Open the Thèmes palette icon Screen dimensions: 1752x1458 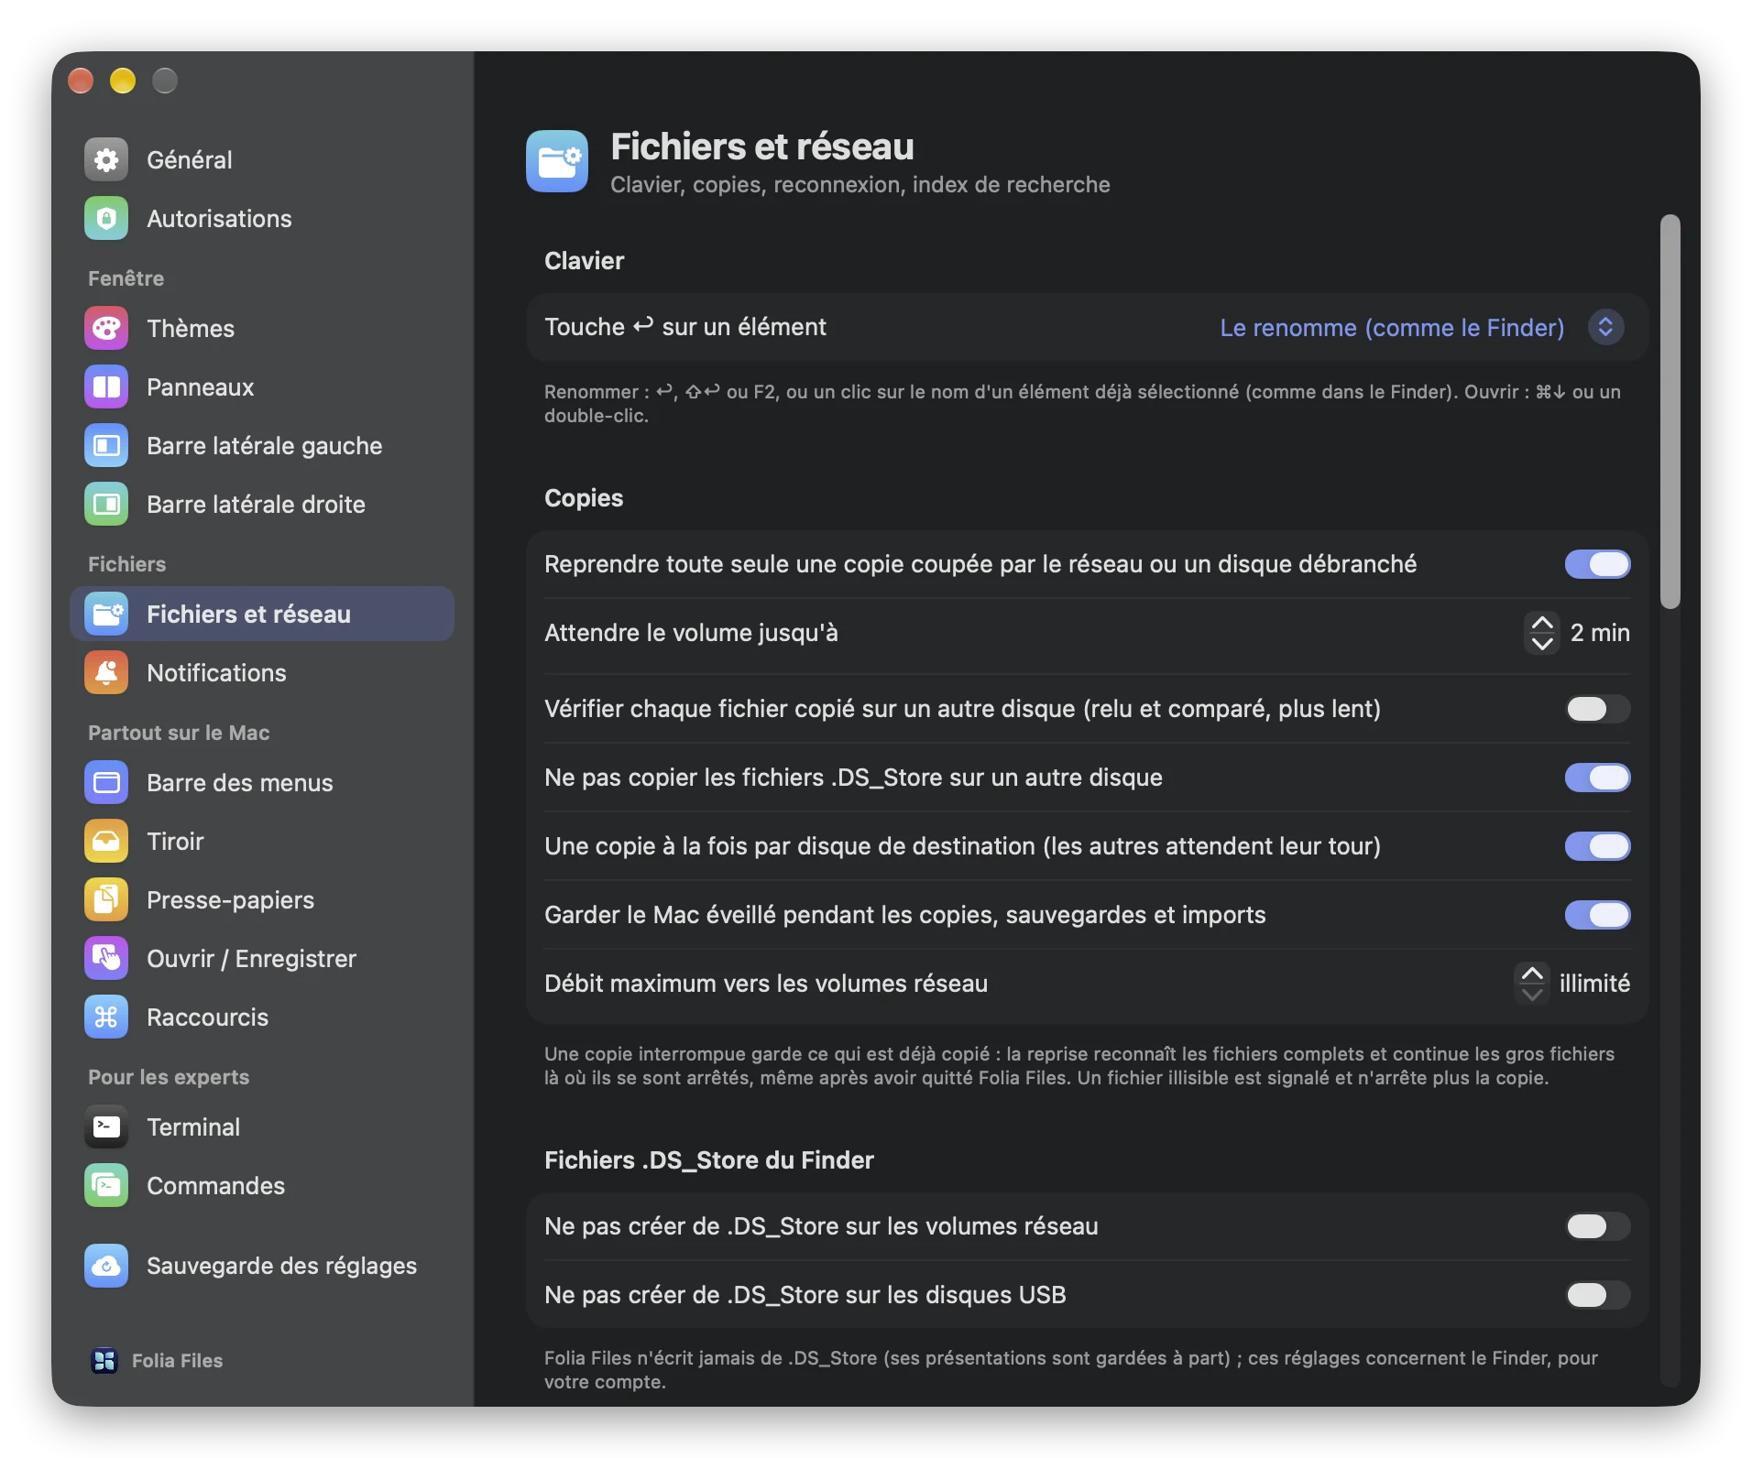(x=106, y=328)
